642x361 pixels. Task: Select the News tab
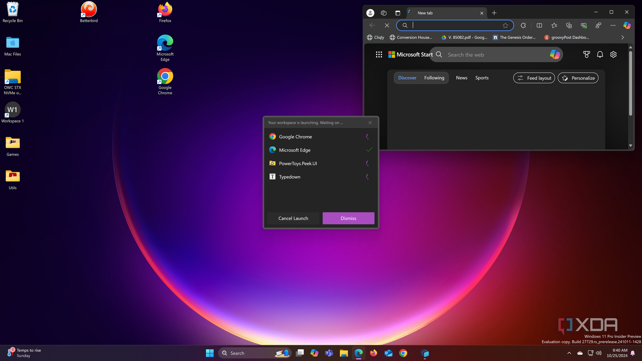click(461, 78)
